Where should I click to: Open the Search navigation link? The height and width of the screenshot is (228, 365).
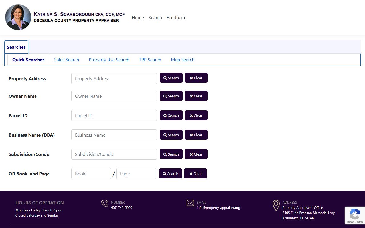coord(155,17)
